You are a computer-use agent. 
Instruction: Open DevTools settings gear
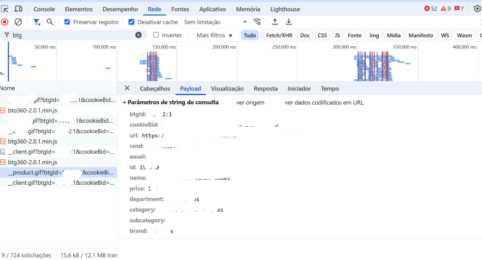[x=477, y=9]
